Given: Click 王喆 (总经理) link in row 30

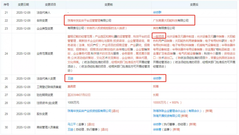Looking at the screenshot, I should (71, 130).
